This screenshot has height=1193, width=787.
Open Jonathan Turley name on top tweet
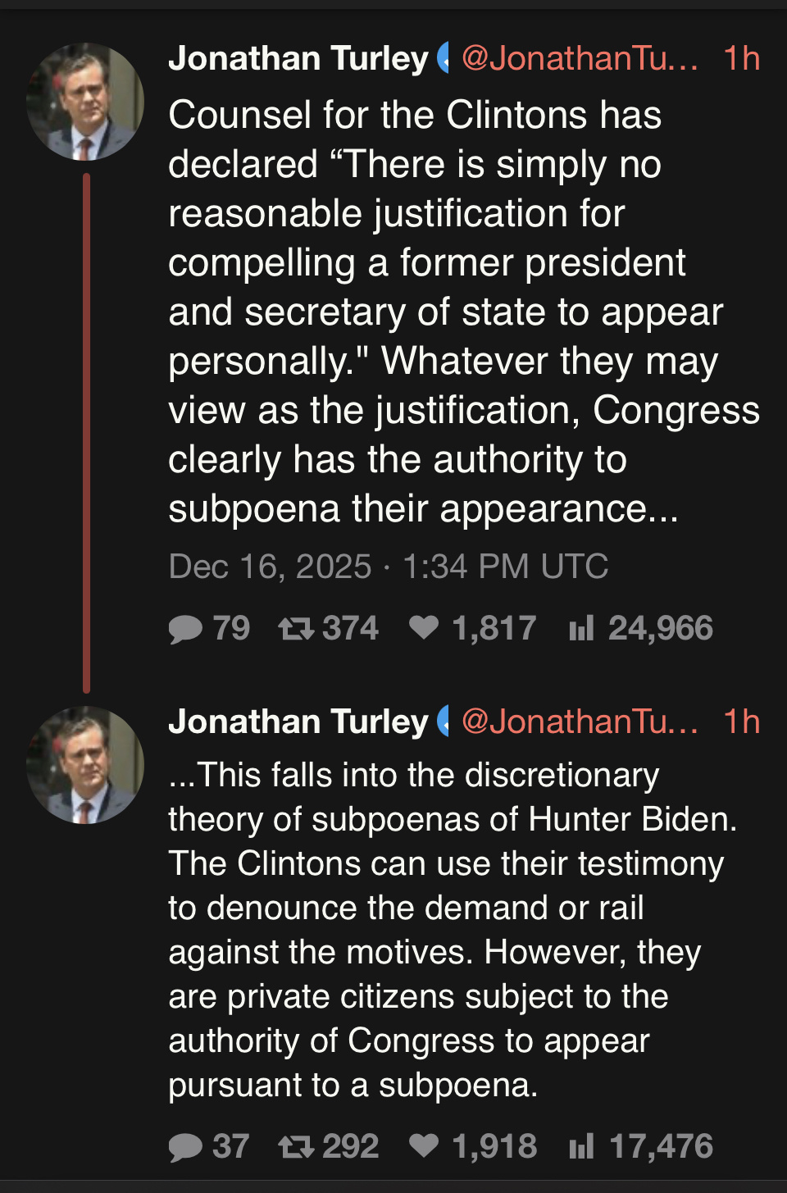(298, 58)
